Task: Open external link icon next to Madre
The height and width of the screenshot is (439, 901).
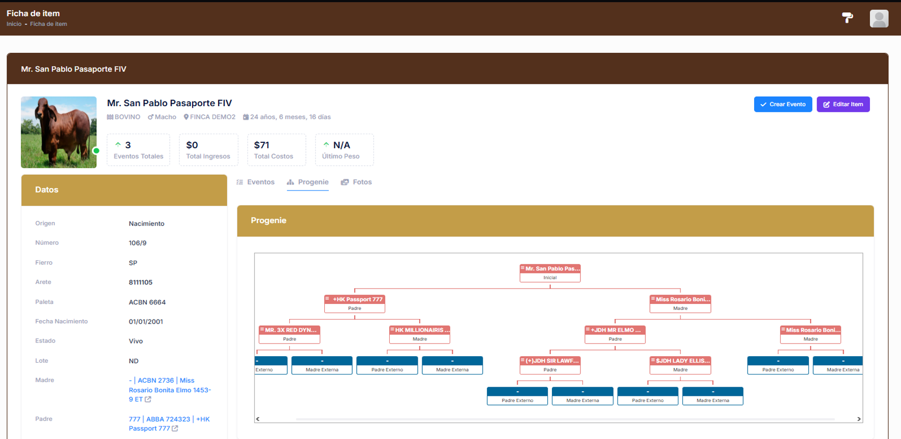Action: click(x=148, y=399)
